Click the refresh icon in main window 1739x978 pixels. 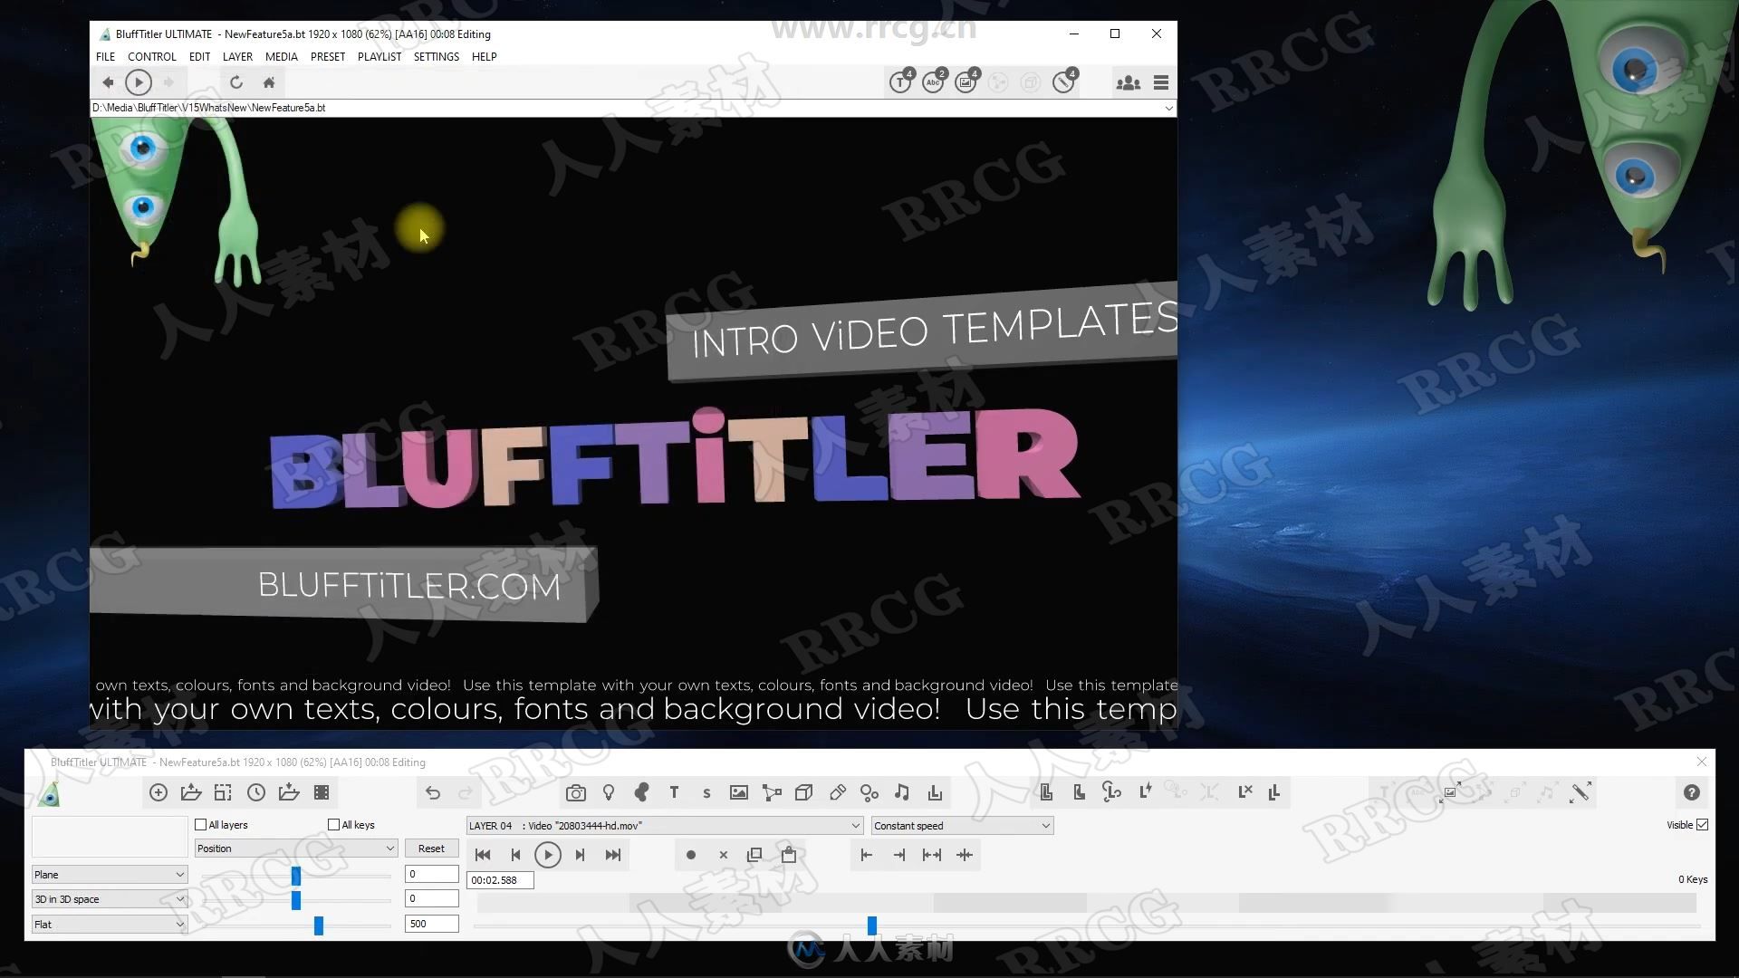236,82
